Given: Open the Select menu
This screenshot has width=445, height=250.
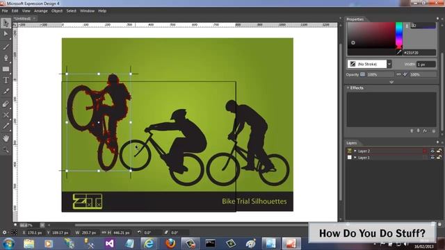Looking at the screenshot, I should click(x=71, y=11).
